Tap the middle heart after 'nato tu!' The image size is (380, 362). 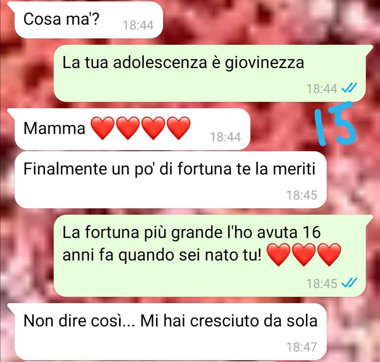point(304,255)
